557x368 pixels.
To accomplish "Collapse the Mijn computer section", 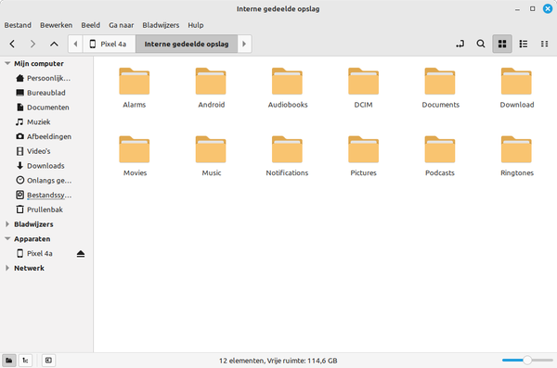I will pyautogui.click(x=7, y=64).
